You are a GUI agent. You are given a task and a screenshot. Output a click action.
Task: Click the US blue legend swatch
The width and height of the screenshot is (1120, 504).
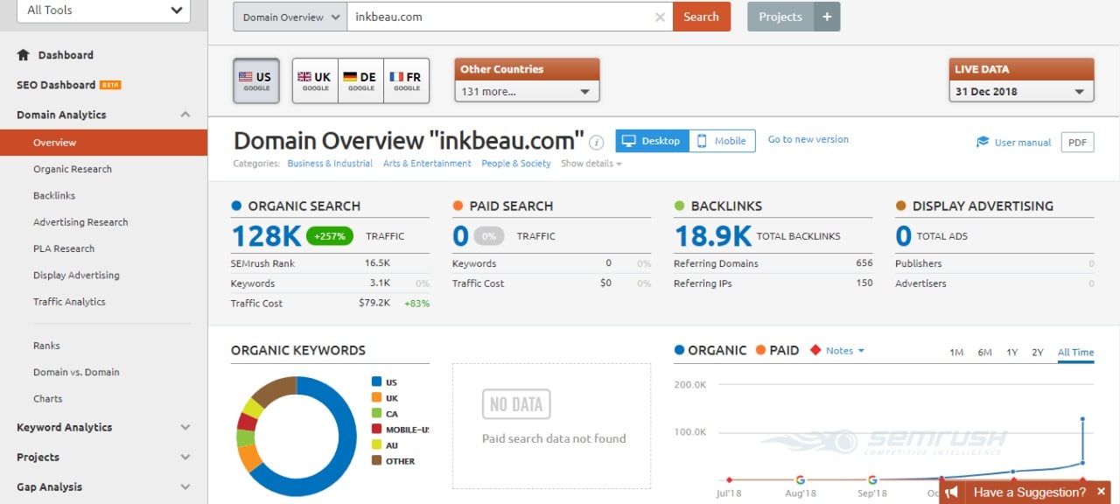pyautogui.click(x=377, y=381)
